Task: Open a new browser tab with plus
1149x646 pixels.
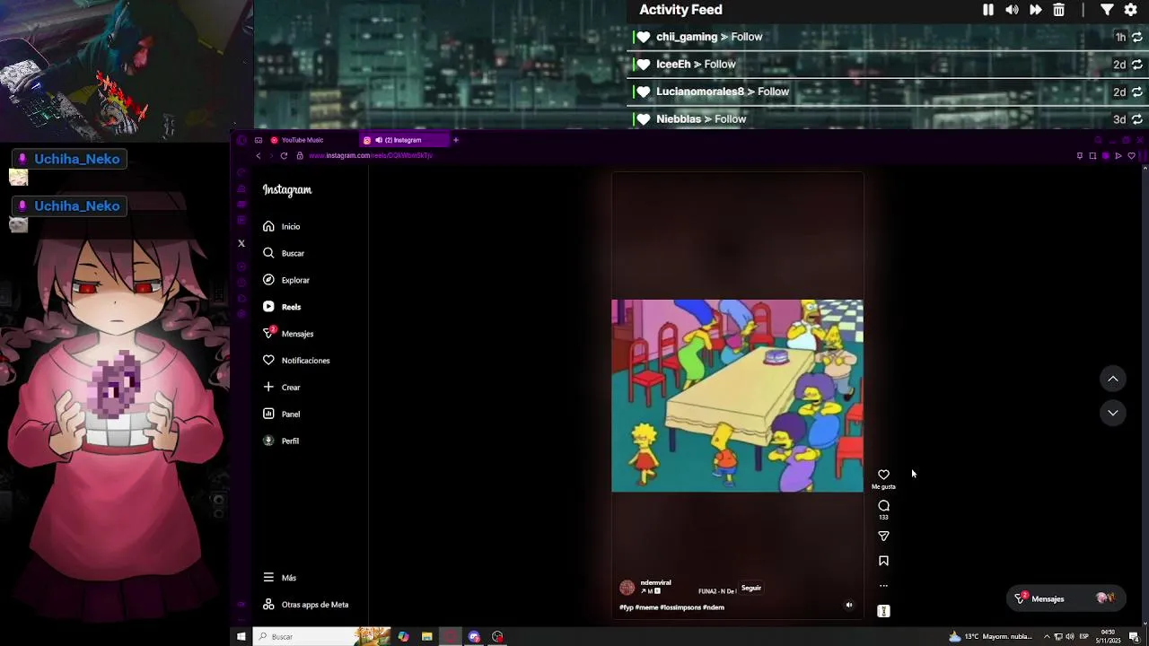Action: 455,140
